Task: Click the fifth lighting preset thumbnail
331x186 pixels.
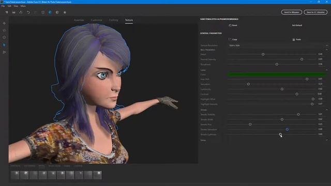Action: point(52,175)
